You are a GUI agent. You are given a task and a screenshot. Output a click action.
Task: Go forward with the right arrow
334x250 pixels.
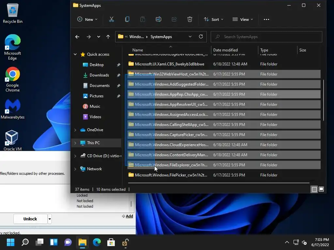[x=89, y=37]
